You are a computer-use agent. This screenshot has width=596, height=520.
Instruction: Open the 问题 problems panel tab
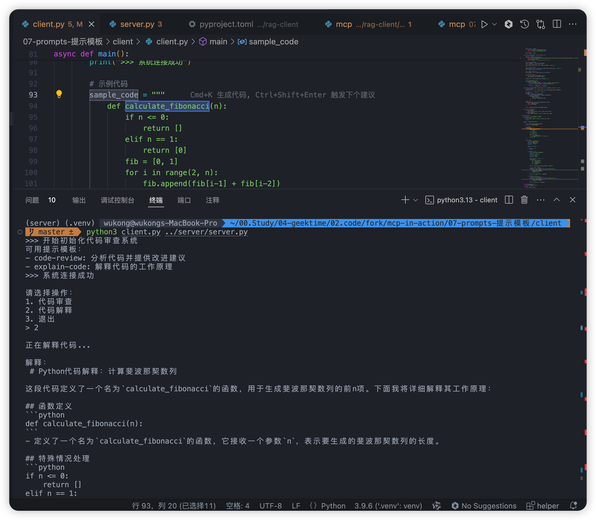pyautogui.click(x=32, y=200)
